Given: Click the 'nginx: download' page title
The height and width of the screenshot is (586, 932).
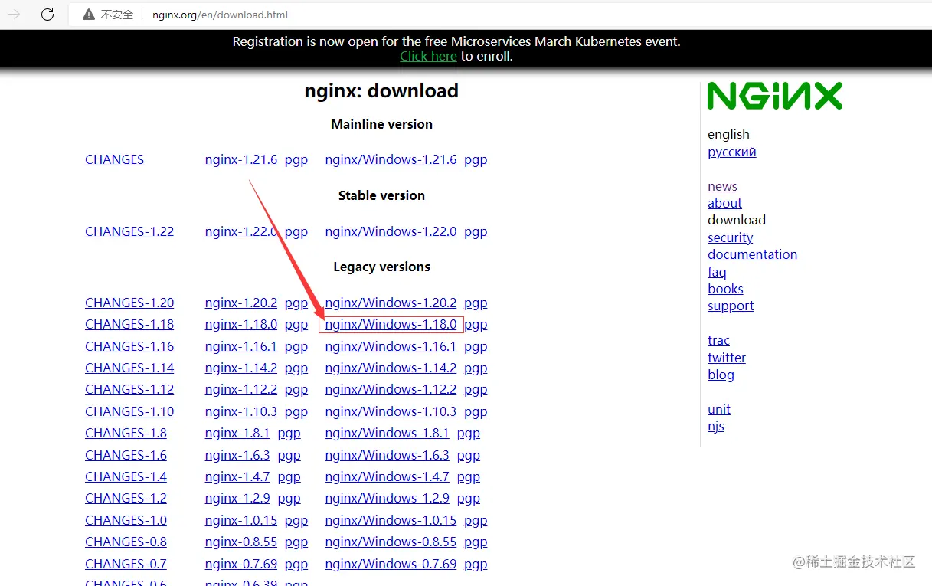Looking at the screenshot, I should point(381,90).
